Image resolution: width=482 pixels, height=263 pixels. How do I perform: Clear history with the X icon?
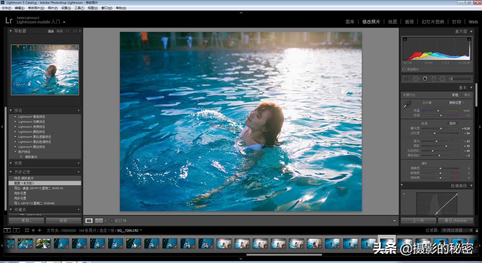pyautogui.click(x=79, y=172)
